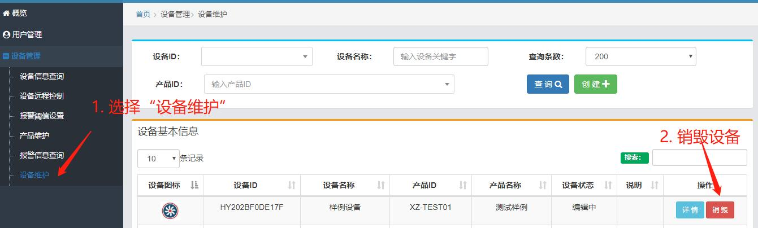Open 产品维护 in the sidebar

[34, 135]
